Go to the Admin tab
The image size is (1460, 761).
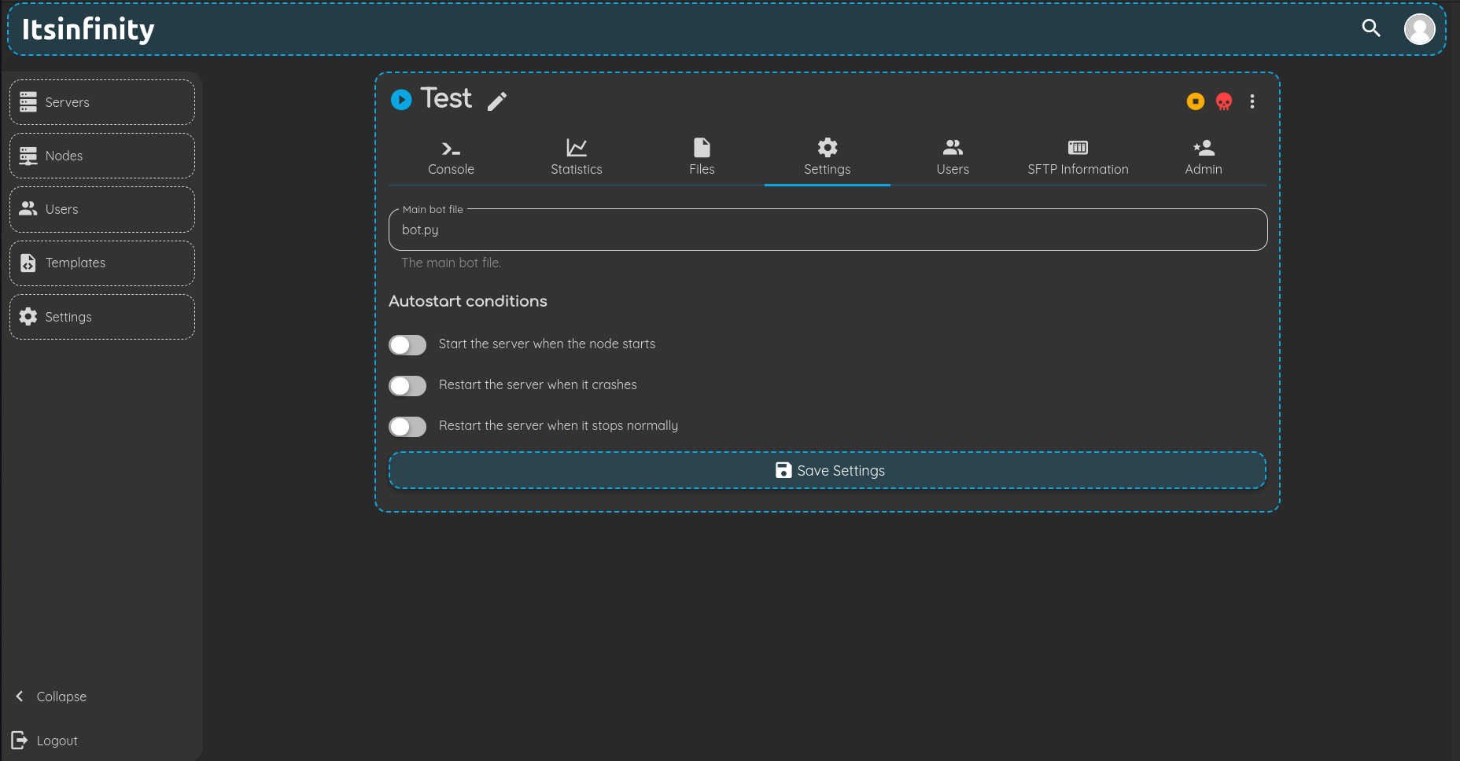[1204, 157]
